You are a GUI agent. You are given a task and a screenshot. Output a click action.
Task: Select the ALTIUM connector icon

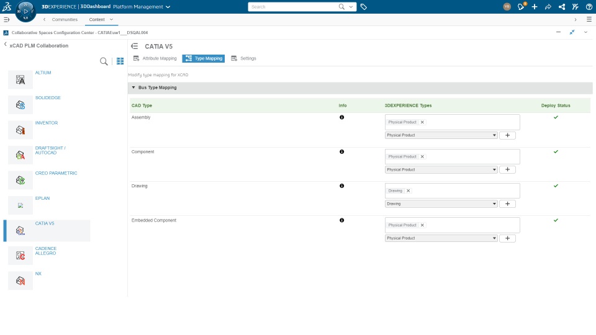coord(20,79)
